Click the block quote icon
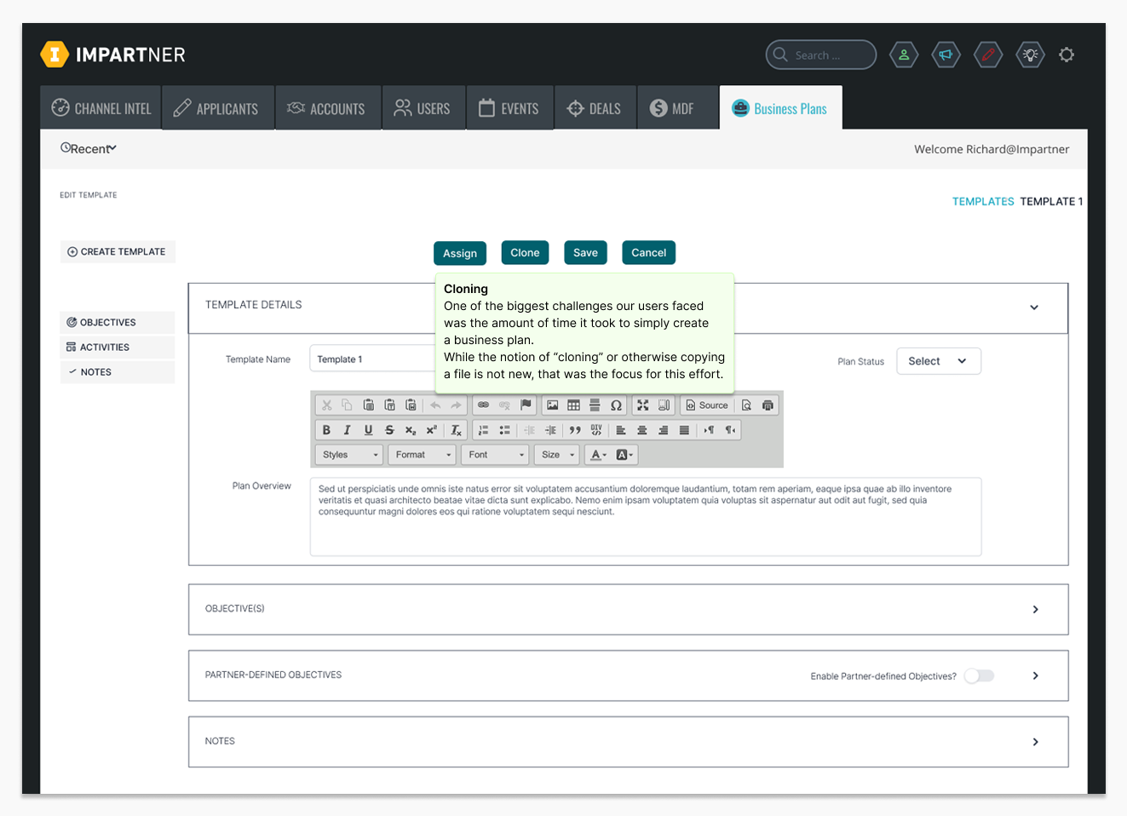Image resolution: width=1127 pixels, height=816 pixels. [575, 430]
